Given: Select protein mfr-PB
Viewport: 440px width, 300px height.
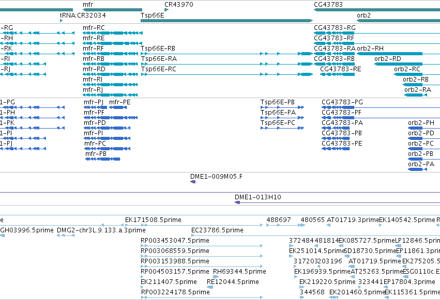Looking at the screenshot, I should click(x=103, y=159).
